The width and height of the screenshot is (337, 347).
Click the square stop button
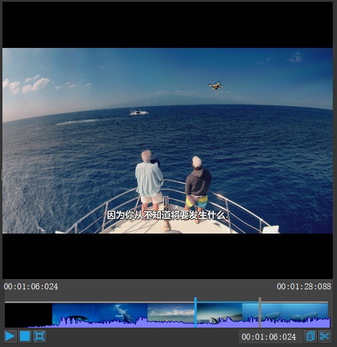[x=25, y=336]
